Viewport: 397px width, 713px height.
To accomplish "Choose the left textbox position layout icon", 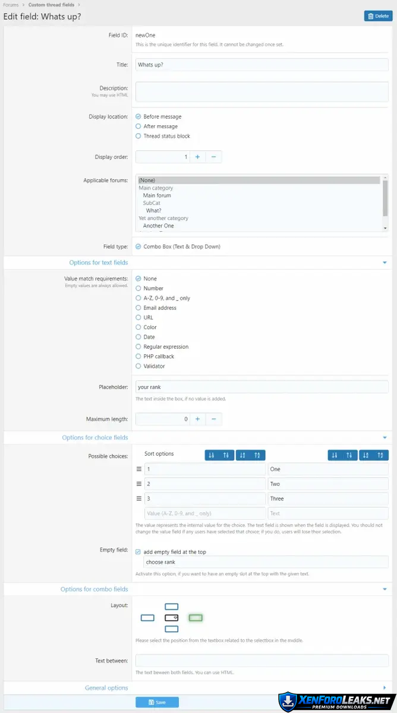I will 147,618.
